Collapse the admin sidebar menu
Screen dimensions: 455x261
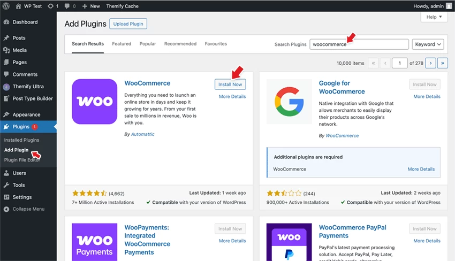point(28,209)
